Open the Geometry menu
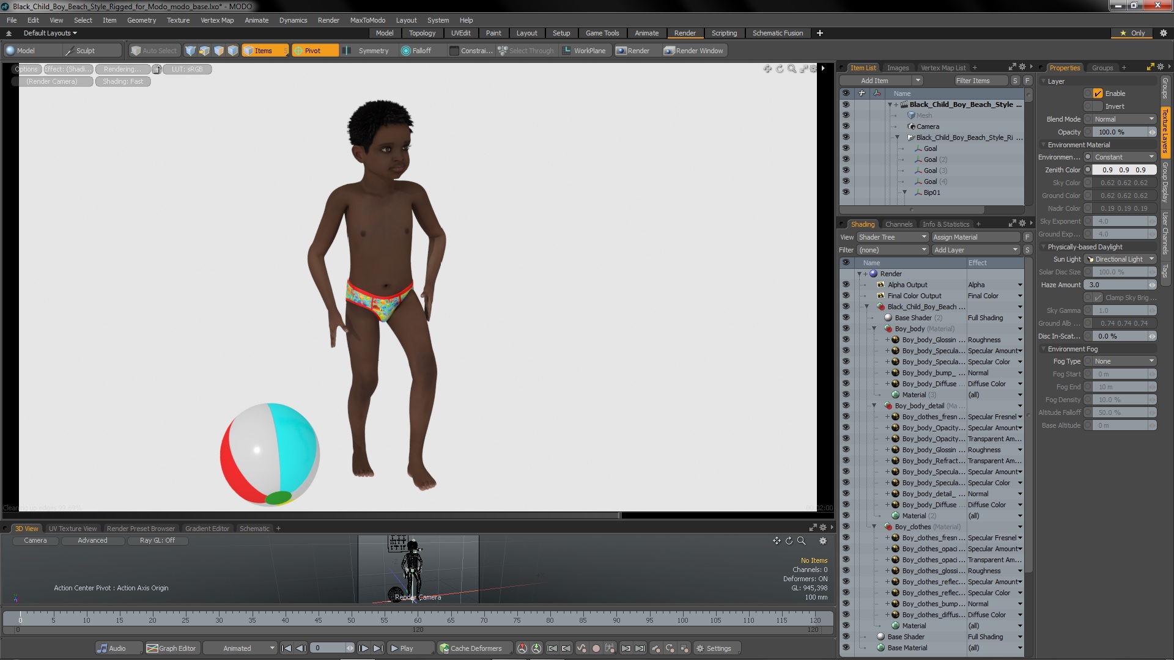Image resolution: width=1174 pixels, height=660 pixels. pos(141,20)
